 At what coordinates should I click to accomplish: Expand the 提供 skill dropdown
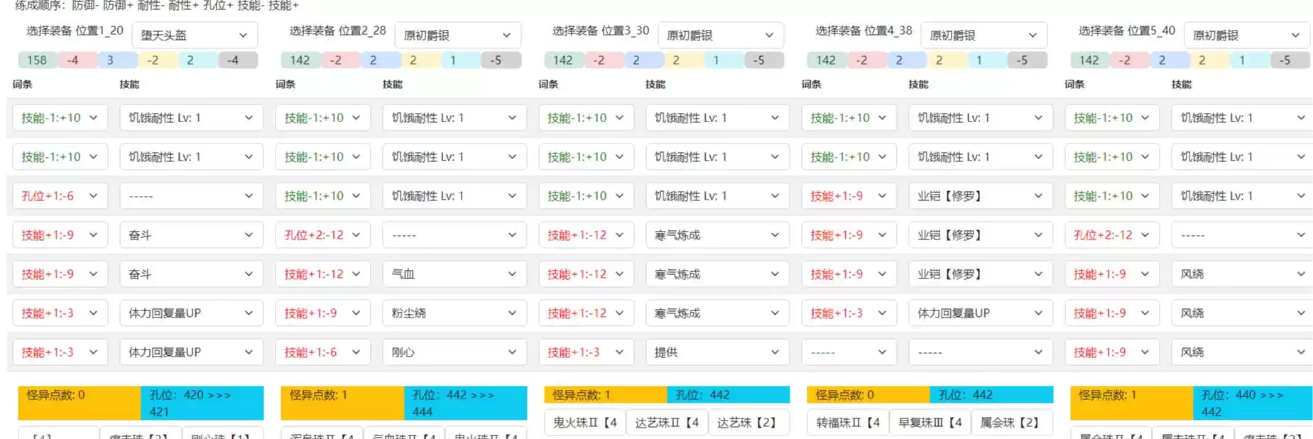point(717,352)
